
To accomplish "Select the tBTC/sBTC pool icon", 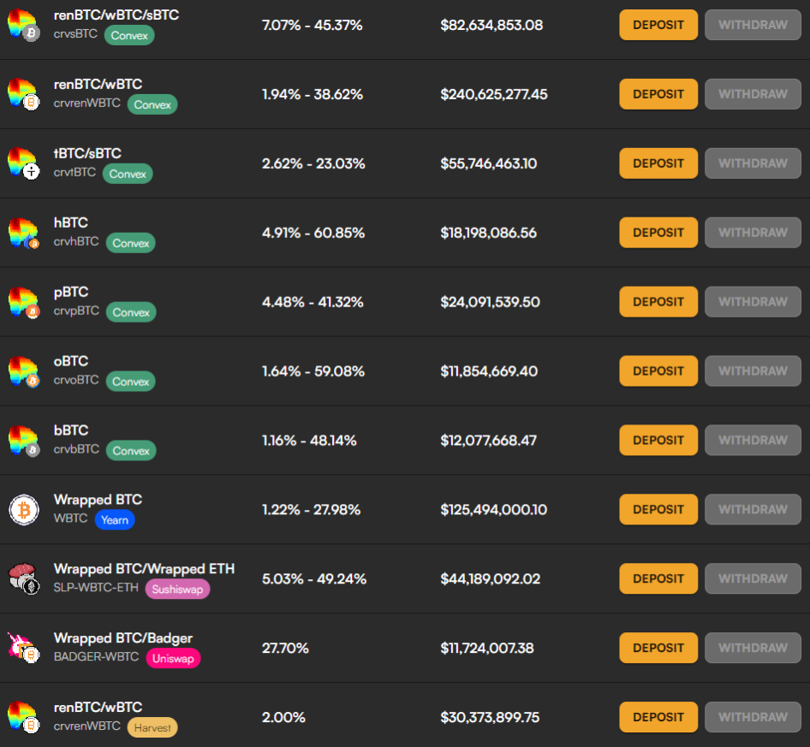I will tap(22, 163).
